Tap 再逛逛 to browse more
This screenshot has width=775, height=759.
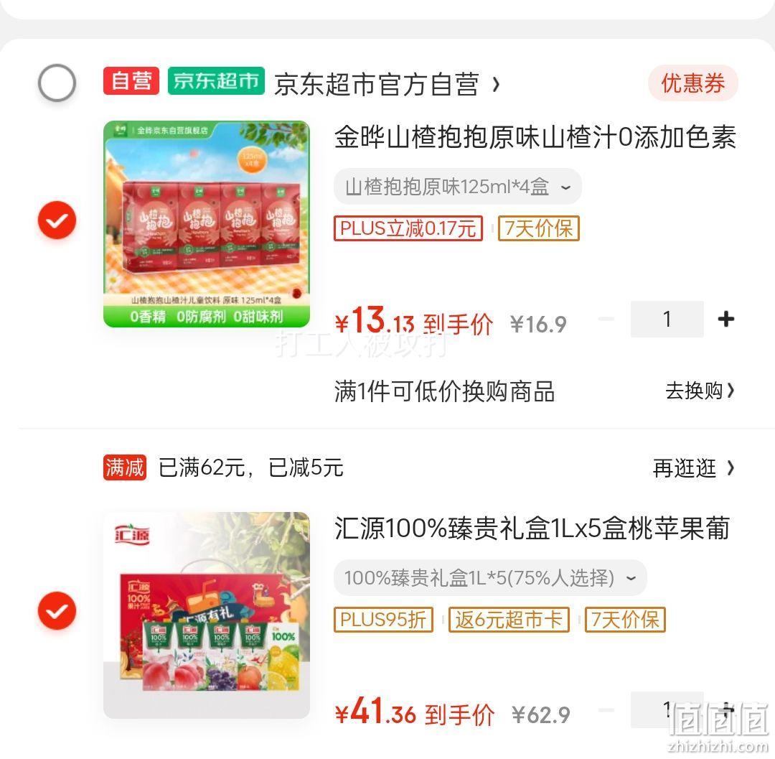click(693, 467)
